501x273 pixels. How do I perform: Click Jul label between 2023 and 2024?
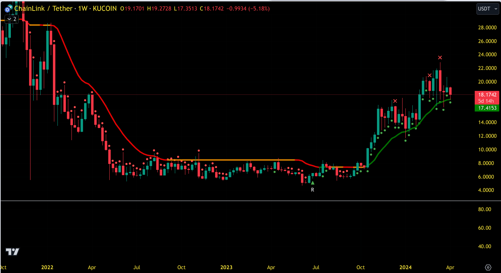click(x=316, y=267)
